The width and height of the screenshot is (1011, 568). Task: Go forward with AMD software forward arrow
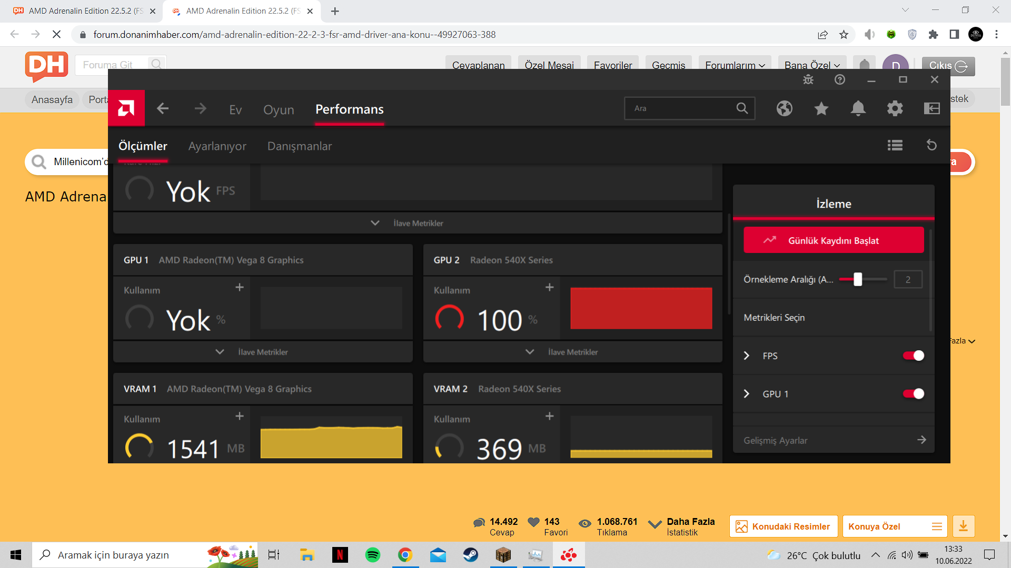point(200,109)
